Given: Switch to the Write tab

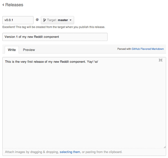Looking at the screenshot, I should coord(12,50).
